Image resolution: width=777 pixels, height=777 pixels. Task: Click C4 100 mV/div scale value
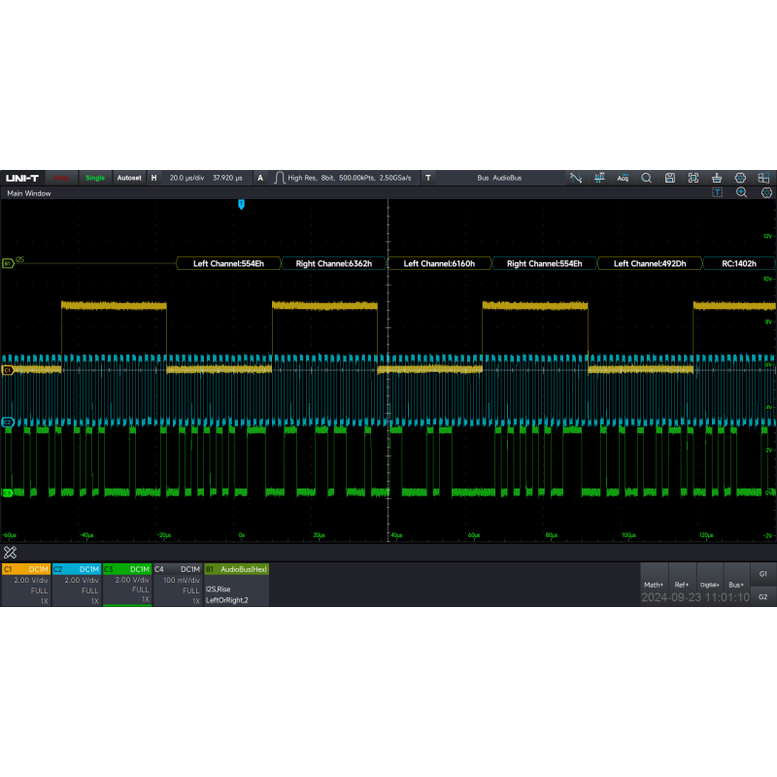pos(182,580)
